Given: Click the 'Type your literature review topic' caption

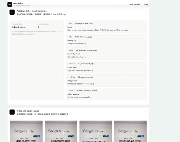Looking at the screenshot, I should pos(80,70).
